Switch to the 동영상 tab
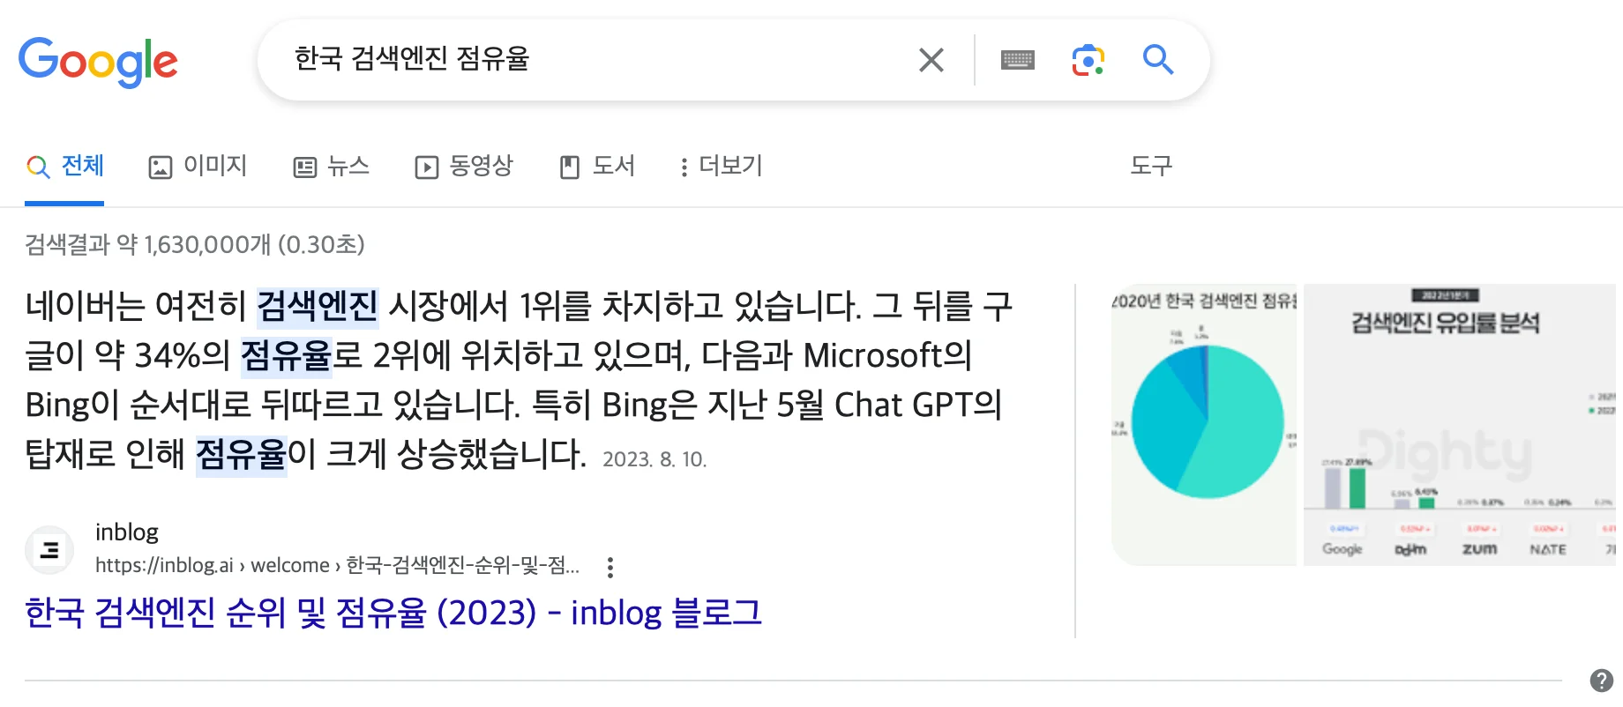Screen dimensions: 1623x707 464,166
